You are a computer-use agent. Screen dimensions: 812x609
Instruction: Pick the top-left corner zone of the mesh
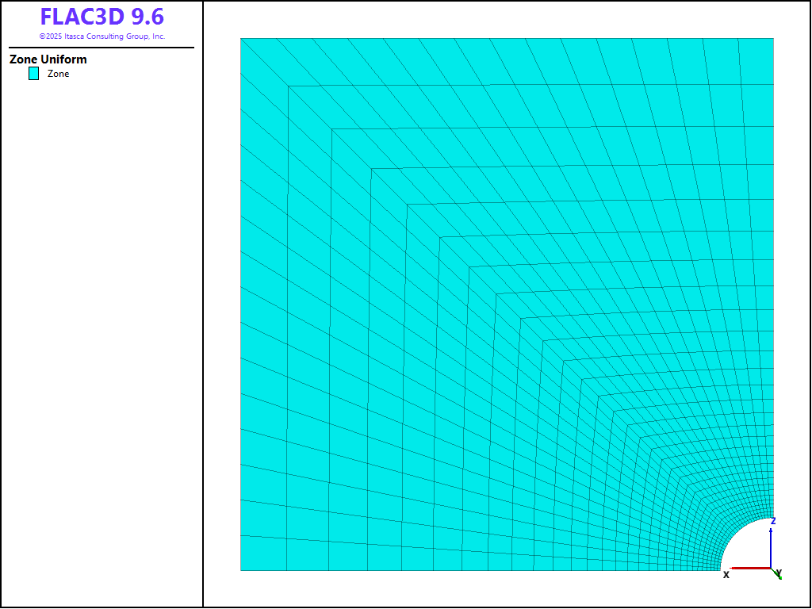263,59
